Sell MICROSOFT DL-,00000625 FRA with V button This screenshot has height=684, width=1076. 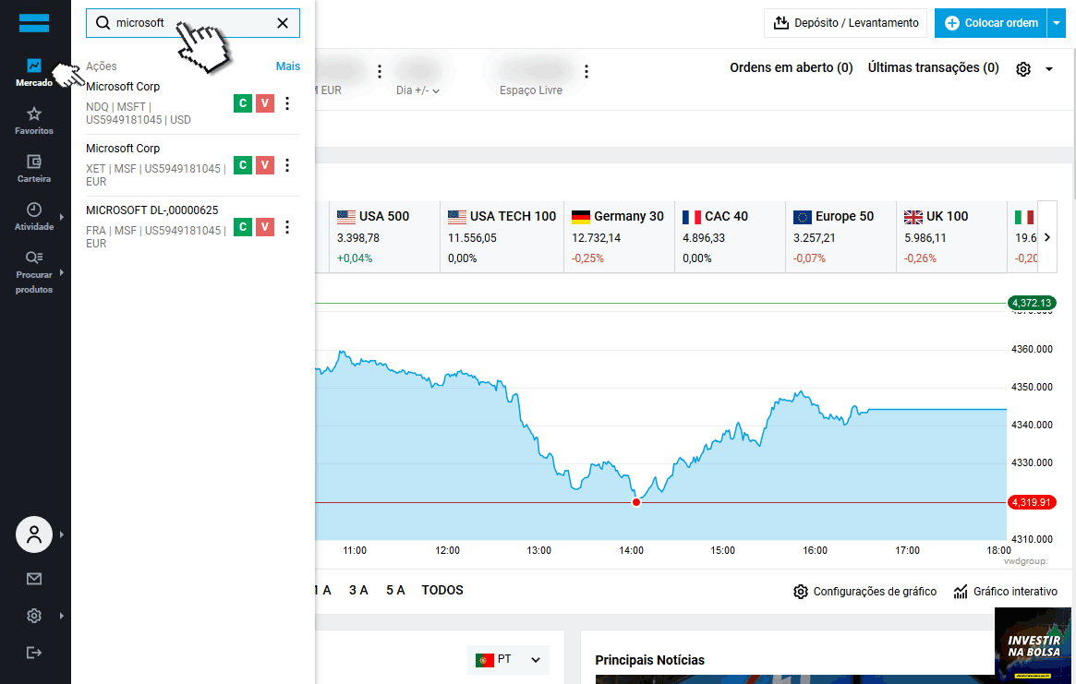click(265, 227)
